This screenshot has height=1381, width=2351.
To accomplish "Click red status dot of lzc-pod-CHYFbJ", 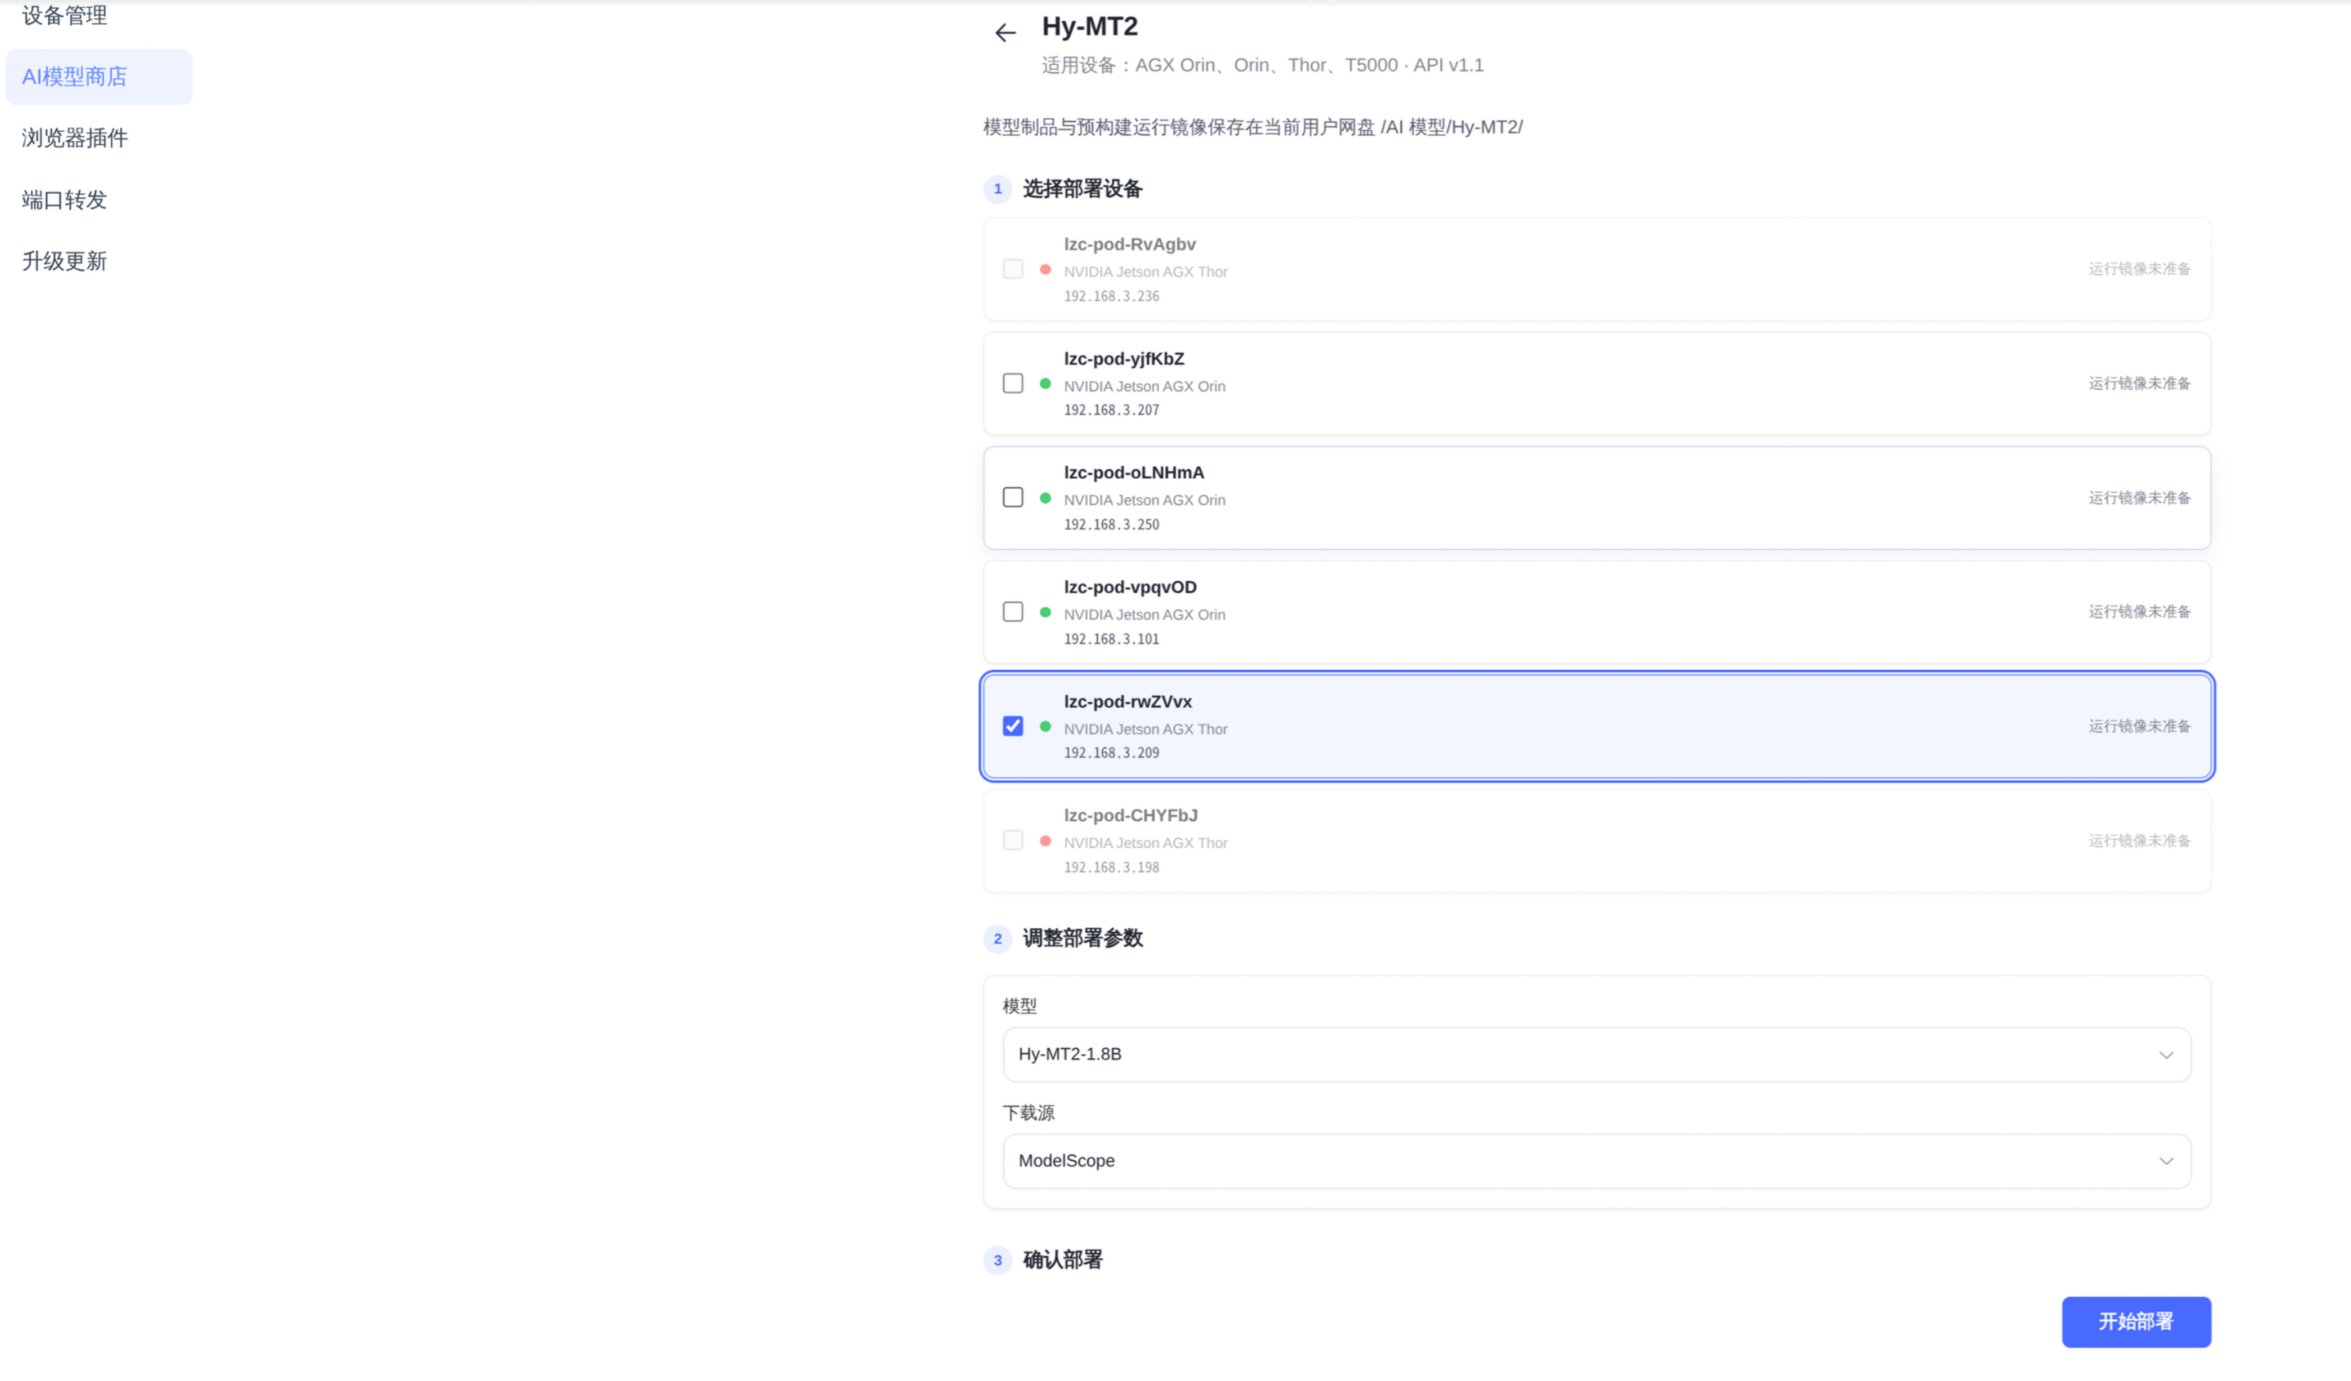I will [1045, 841].
